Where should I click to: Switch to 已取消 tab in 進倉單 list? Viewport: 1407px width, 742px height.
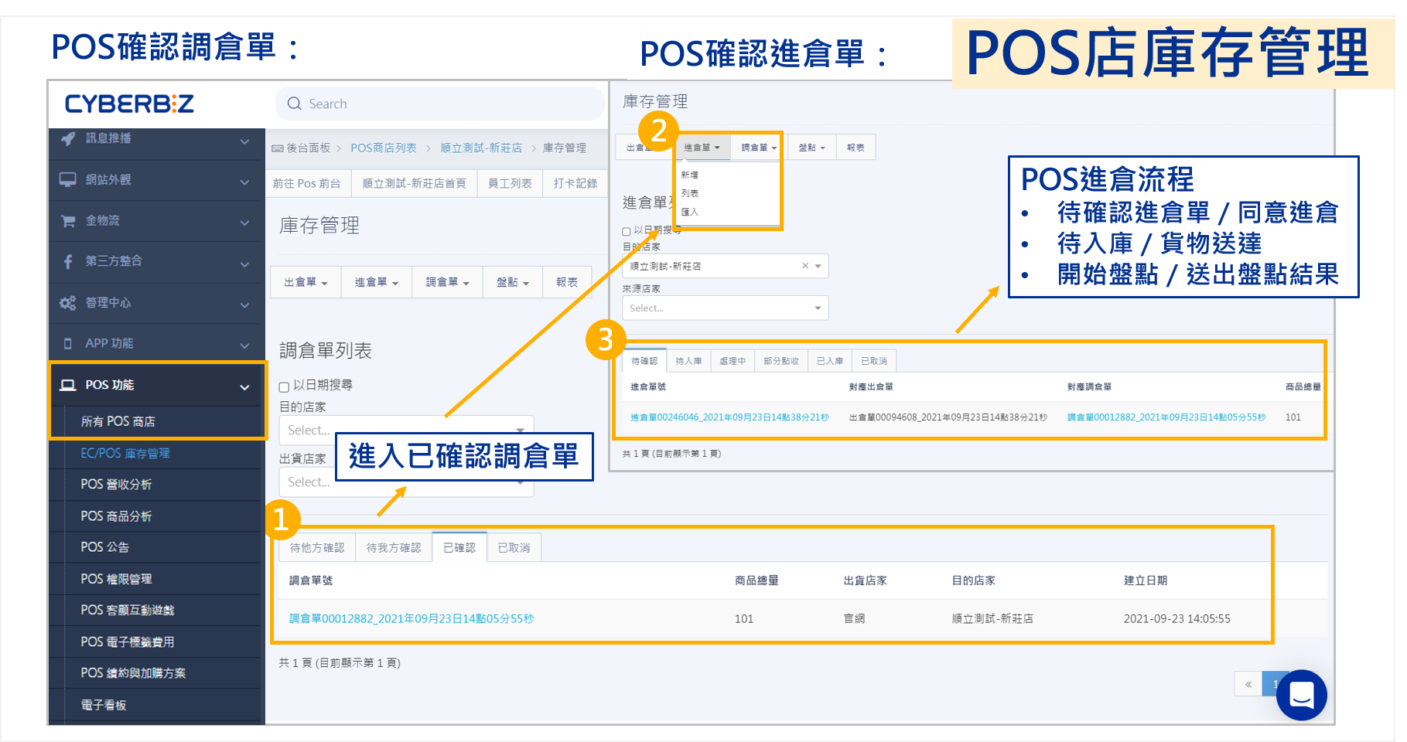[x=874, y=361]
